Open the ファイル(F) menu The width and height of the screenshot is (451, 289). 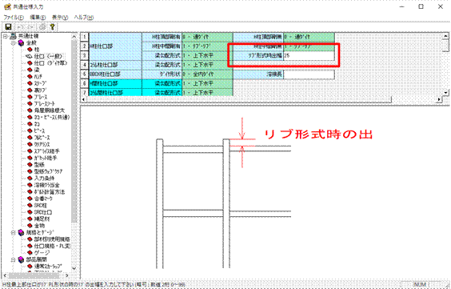tap(14, 18)
